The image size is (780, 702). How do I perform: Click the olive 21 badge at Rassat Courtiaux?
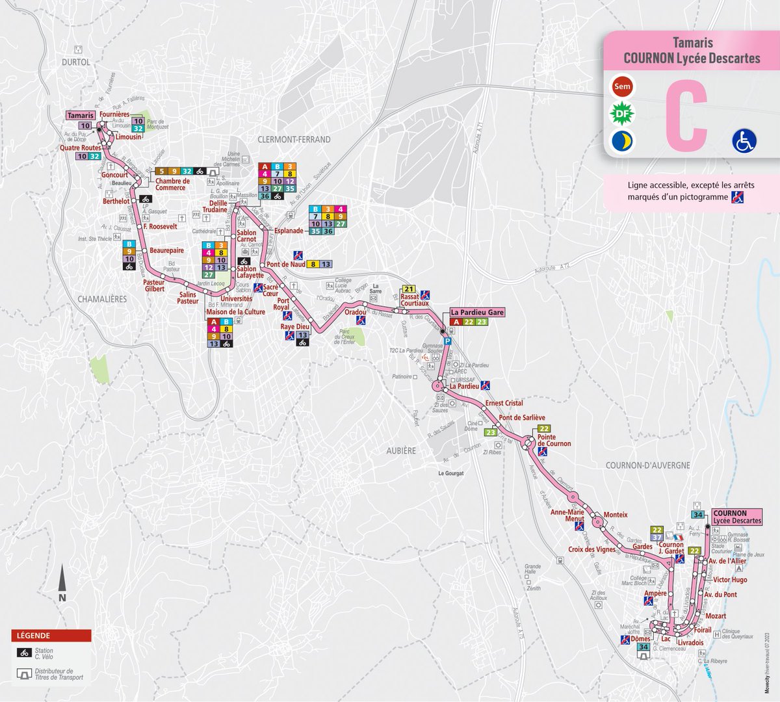point(408,289)
